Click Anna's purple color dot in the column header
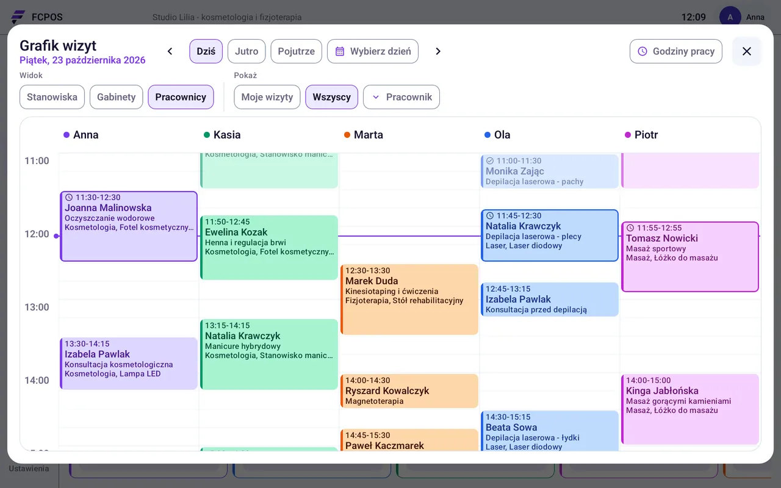Screen dimensions: 781x488 [x=67, y=135]
